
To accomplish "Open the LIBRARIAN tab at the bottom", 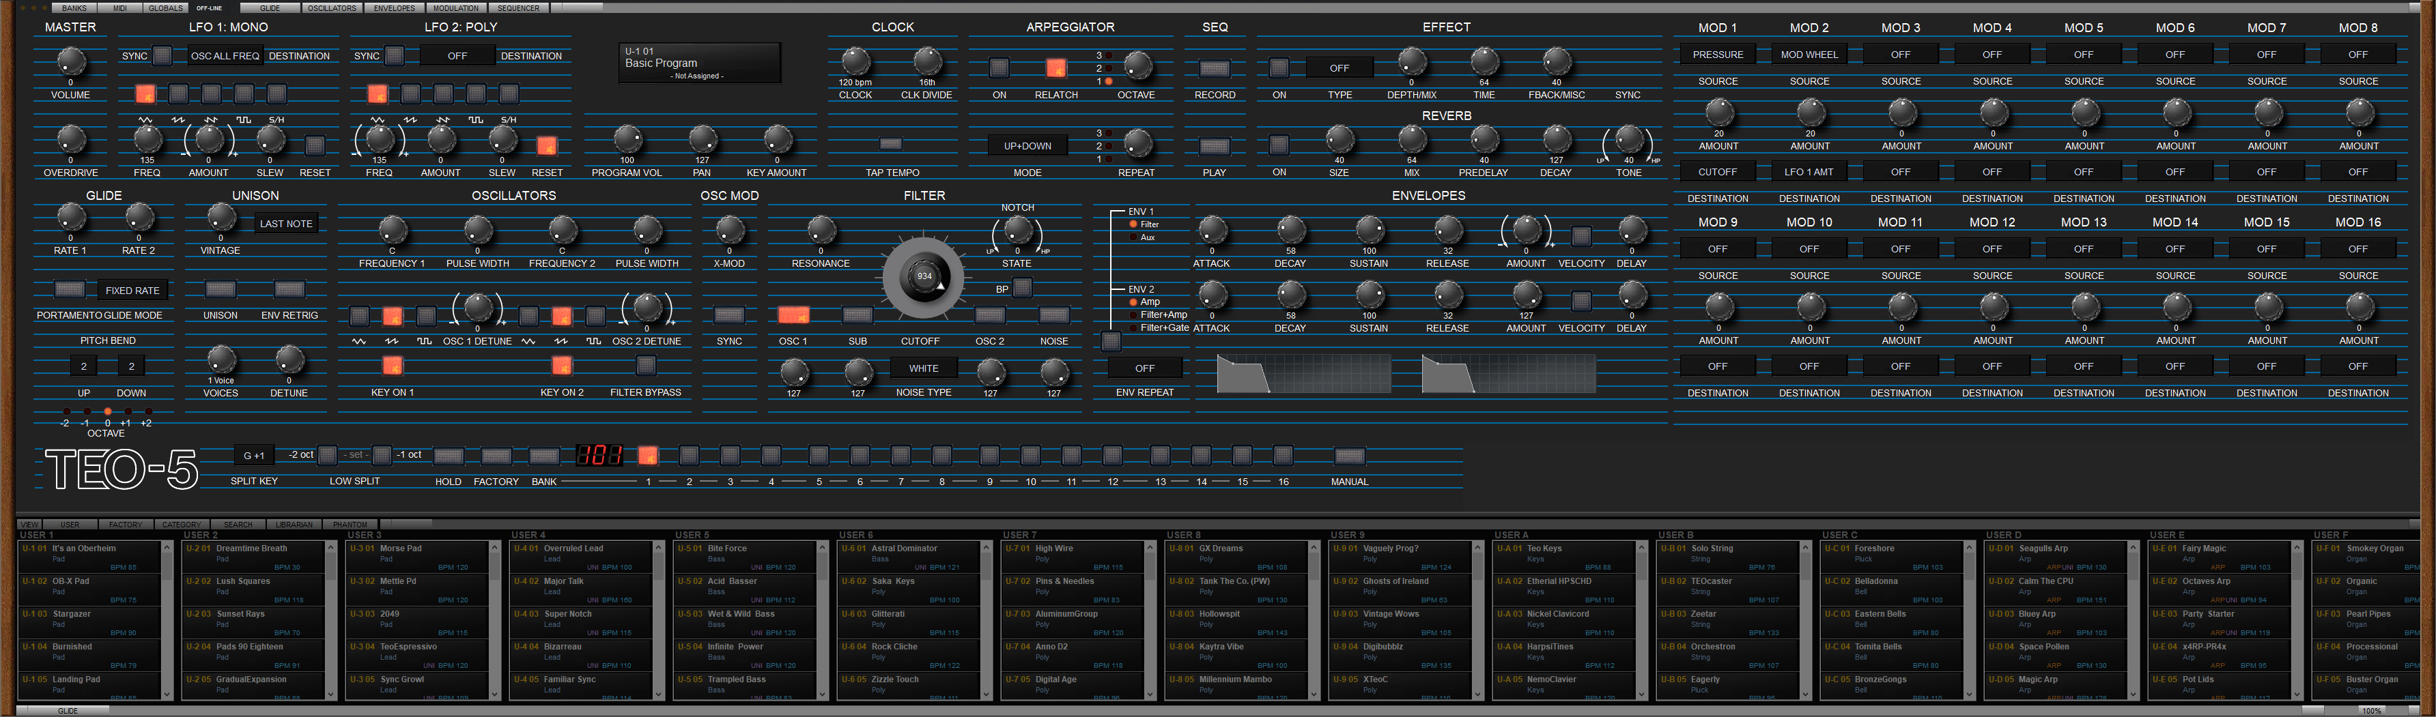I will pyautogui.click(x=296, y=525).
